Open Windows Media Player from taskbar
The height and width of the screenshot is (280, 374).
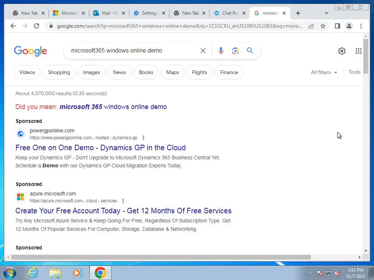(77, 273)
